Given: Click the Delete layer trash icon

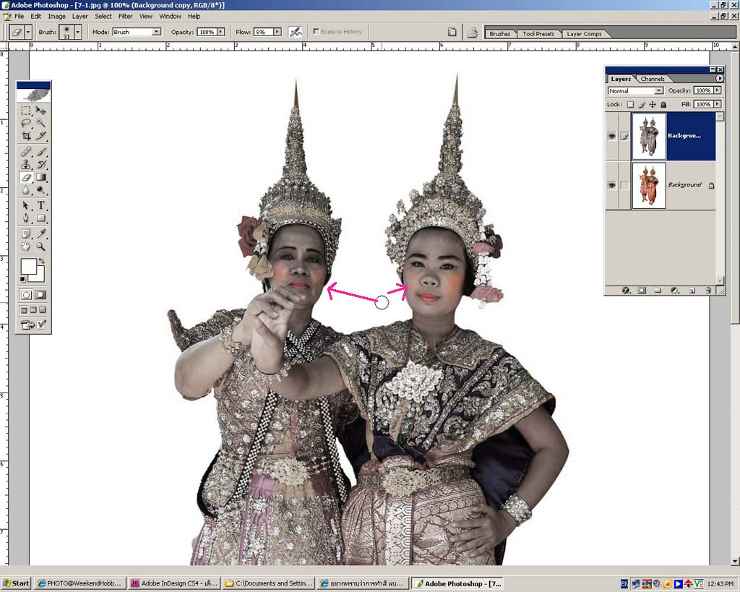Looking at the screenshot, I should (x=708, y=290).
